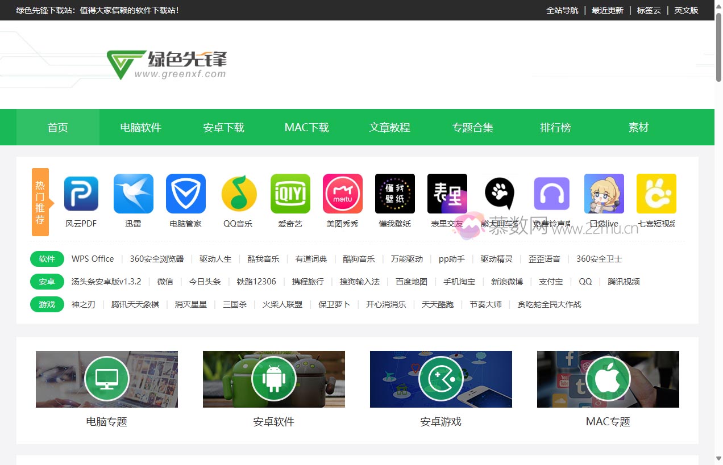The image size is (723, 465).
Task: Click the 安卓游戏 banner thumbnail
Action: [441, 379]
